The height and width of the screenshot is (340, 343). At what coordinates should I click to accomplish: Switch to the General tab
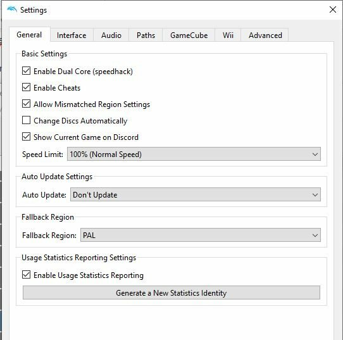coord(29,35)
